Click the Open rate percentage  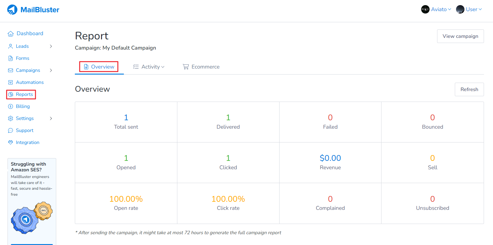[126, 199]
